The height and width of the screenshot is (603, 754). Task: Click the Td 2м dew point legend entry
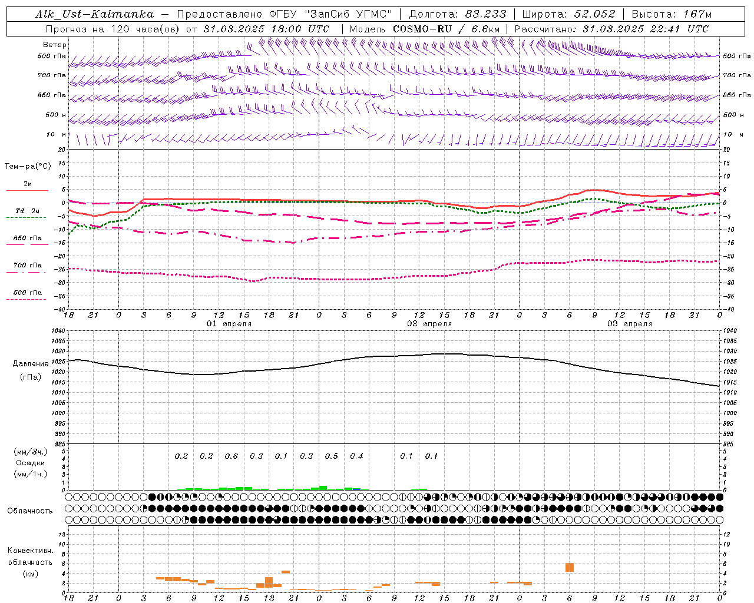tap(28, 211)
